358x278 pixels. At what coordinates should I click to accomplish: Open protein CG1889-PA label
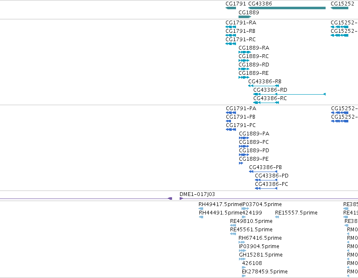point(254,134)
